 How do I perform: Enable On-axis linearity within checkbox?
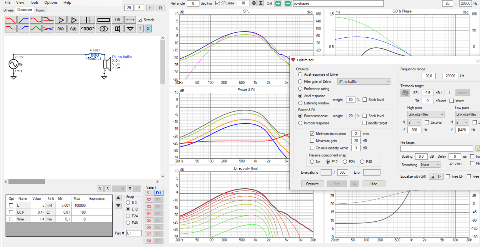(312, 148)
